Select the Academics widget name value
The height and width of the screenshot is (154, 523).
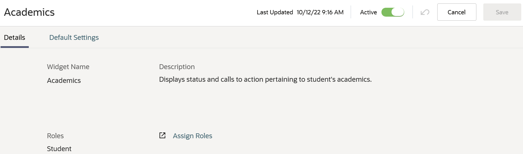pos(64,81)
